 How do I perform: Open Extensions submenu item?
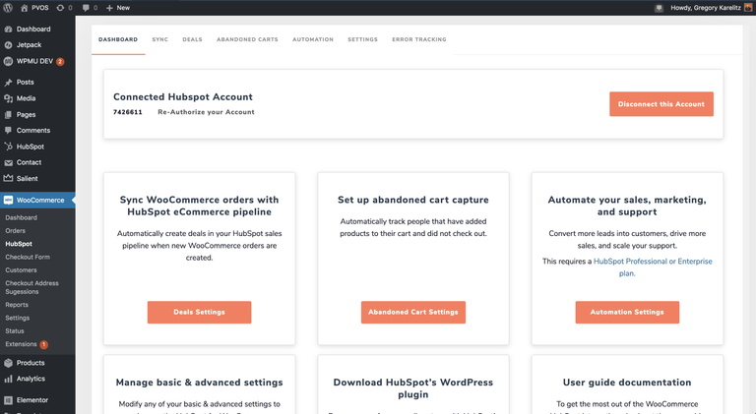tap(22, 344)
